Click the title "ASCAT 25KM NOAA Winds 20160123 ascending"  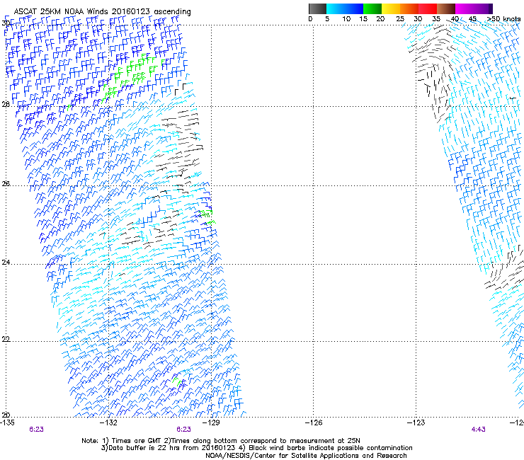click(x=102, y=12)
